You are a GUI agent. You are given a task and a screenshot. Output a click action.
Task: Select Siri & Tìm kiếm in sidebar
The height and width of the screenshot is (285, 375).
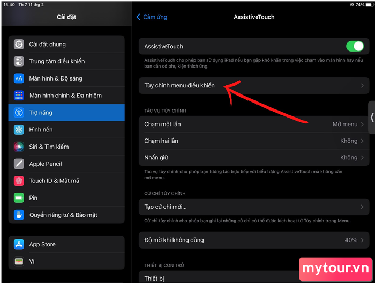pos(66,147)
